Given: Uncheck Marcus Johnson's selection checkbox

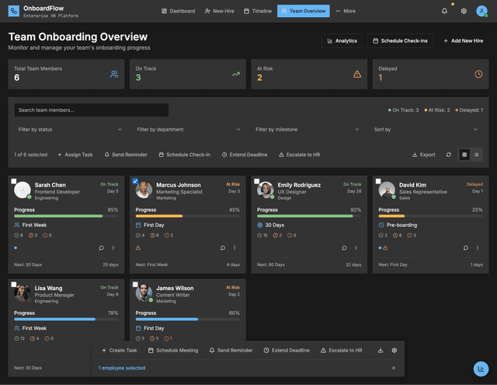Looking at the screenshot, I should click(x=135, y=181).
